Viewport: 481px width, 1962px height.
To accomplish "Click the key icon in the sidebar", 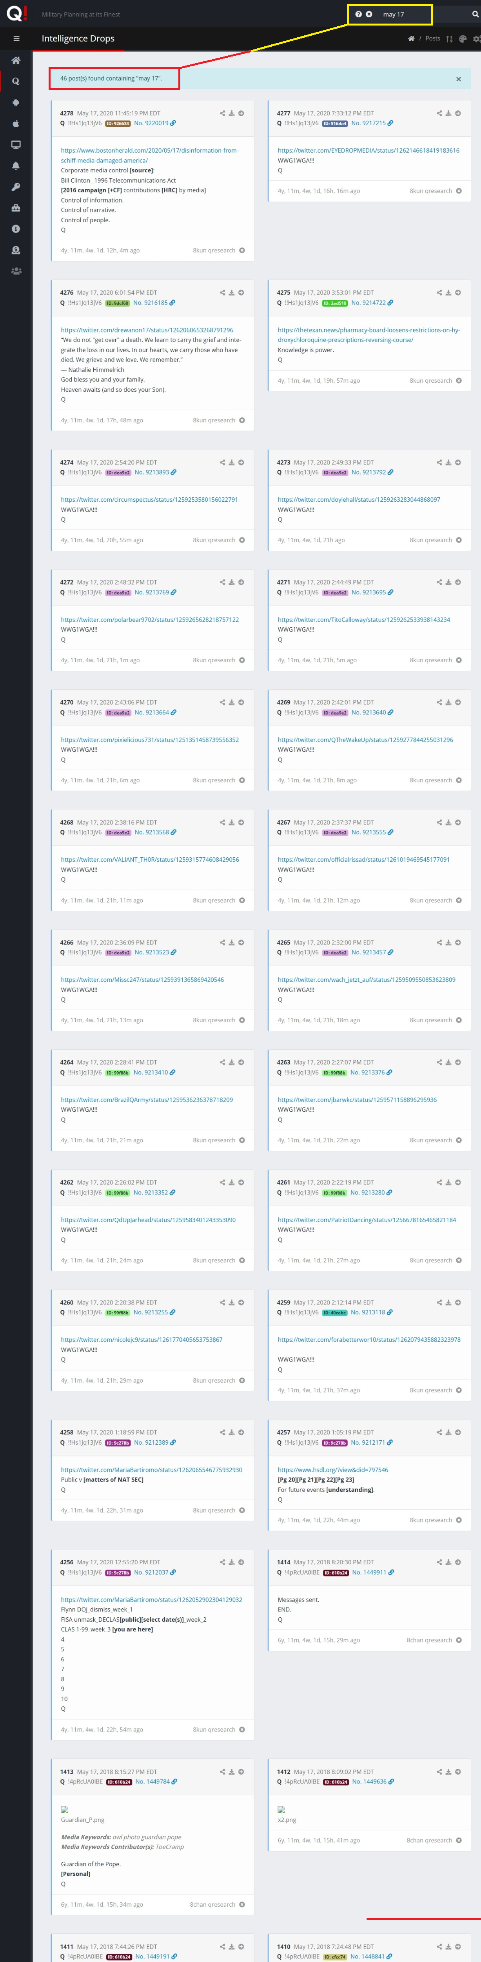I will point(16,186).
